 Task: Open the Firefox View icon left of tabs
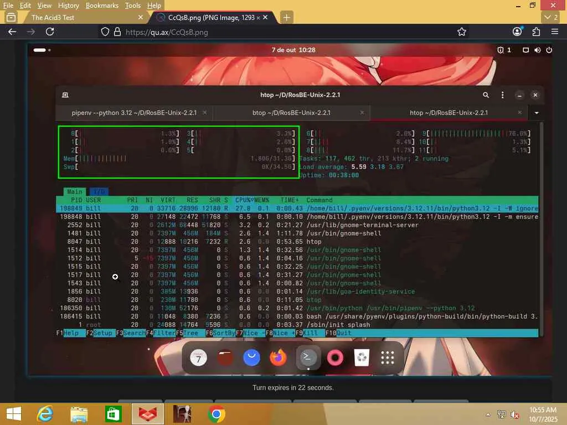(11, 17)
